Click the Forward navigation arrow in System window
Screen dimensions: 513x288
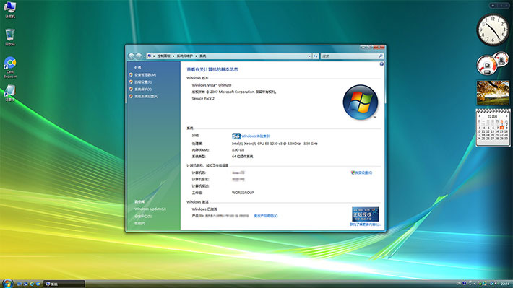point(139,56)
